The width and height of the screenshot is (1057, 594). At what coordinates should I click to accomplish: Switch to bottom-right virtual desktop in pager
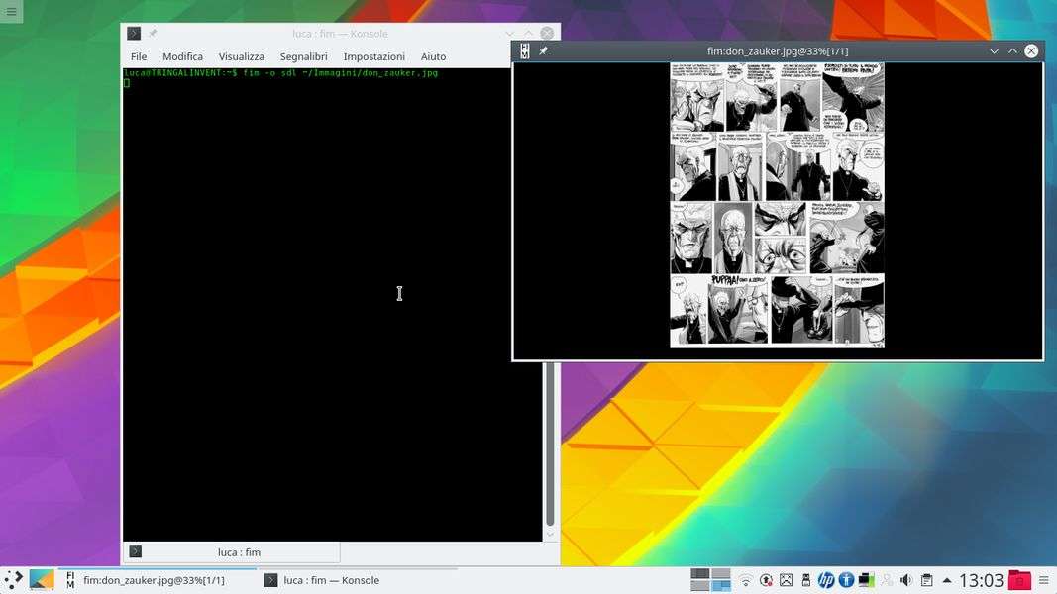coord(721,586)
